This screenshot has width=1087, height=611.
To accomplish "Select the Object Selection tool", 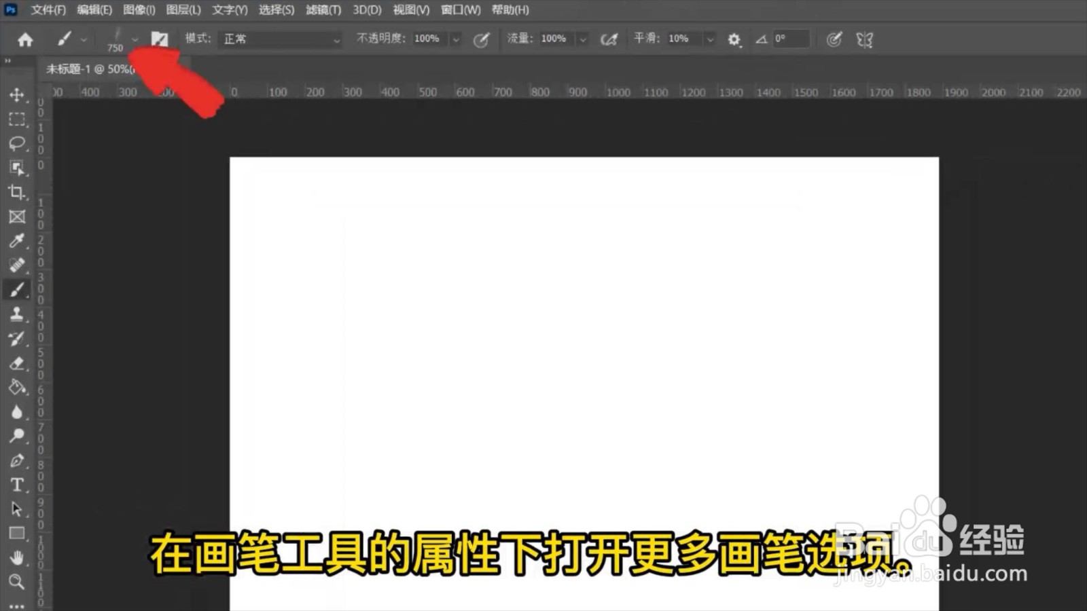I will pos(17,168).
